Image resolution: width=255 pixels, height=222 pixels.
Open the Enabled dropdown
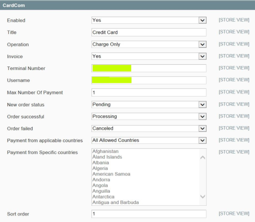pos(149,20)
